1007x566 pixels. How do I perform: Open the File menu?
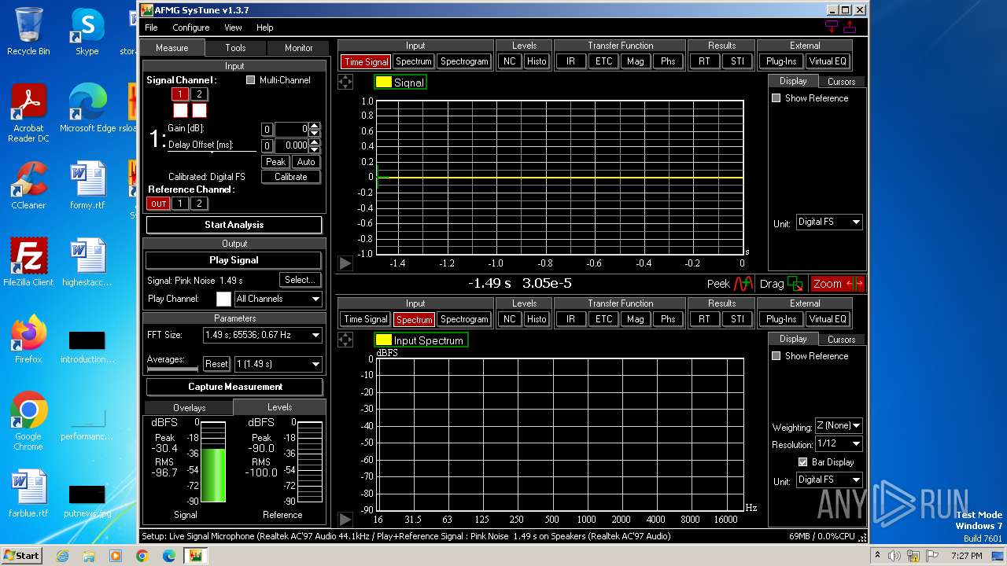coord(151,28)
